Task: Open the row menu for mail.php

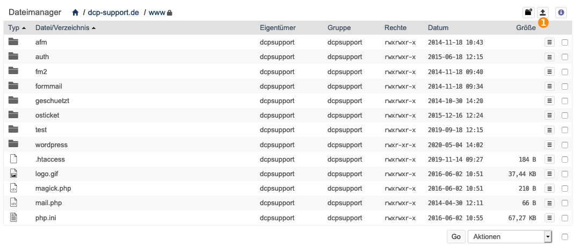Action: [549, 203]
